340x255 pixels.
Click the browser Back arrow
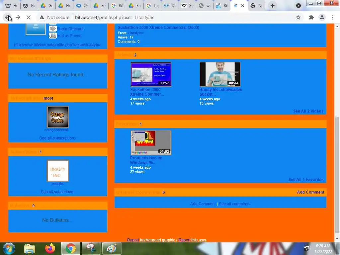point(7,17)
